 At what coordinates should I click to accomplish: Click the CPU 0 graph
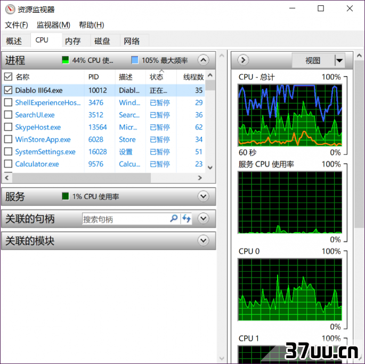[290, 289]
